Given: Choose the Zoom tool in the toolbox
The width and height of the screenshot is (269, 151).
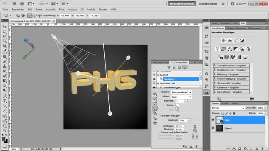Looking at the screenshot, I should click(5, 130).
